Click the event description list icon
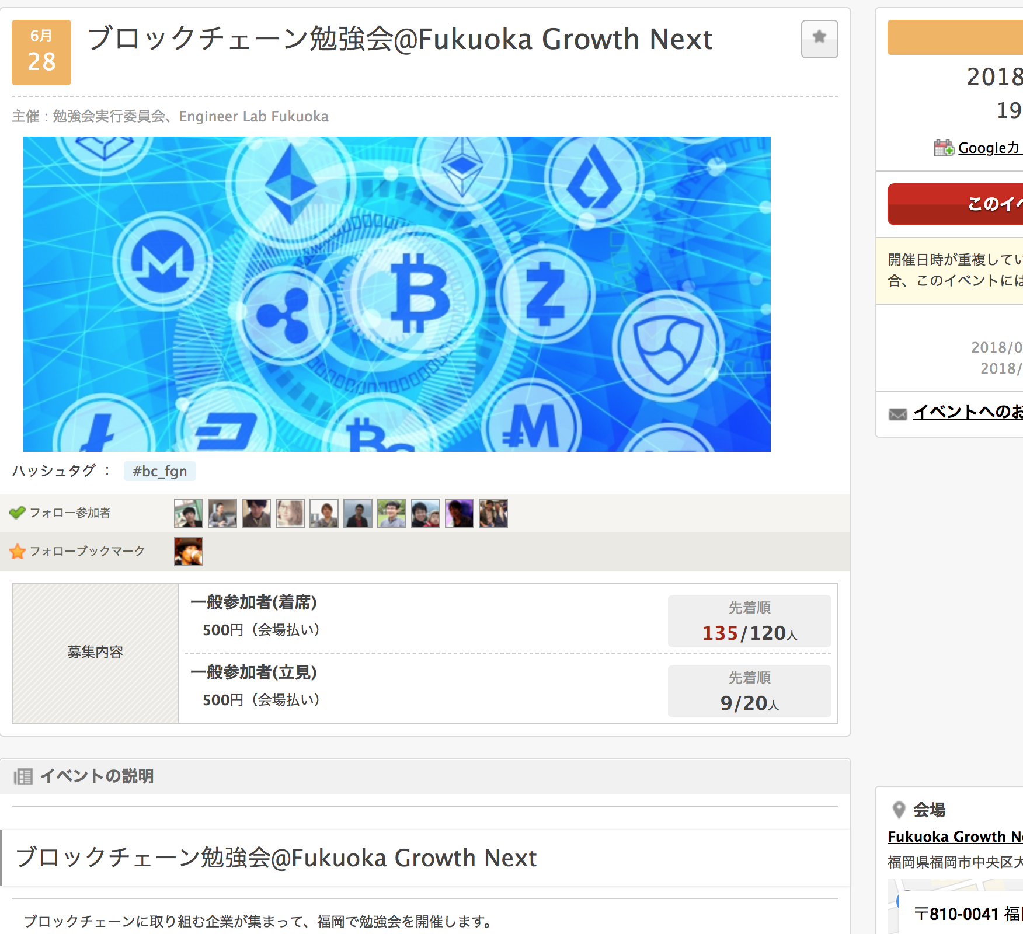Image resolution: width=1023 pixels, height=934 pixels. coord(23,776)
